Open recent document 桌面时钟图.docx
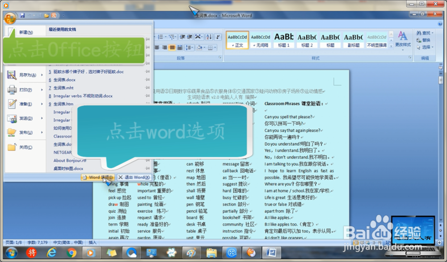 [68, 169]
